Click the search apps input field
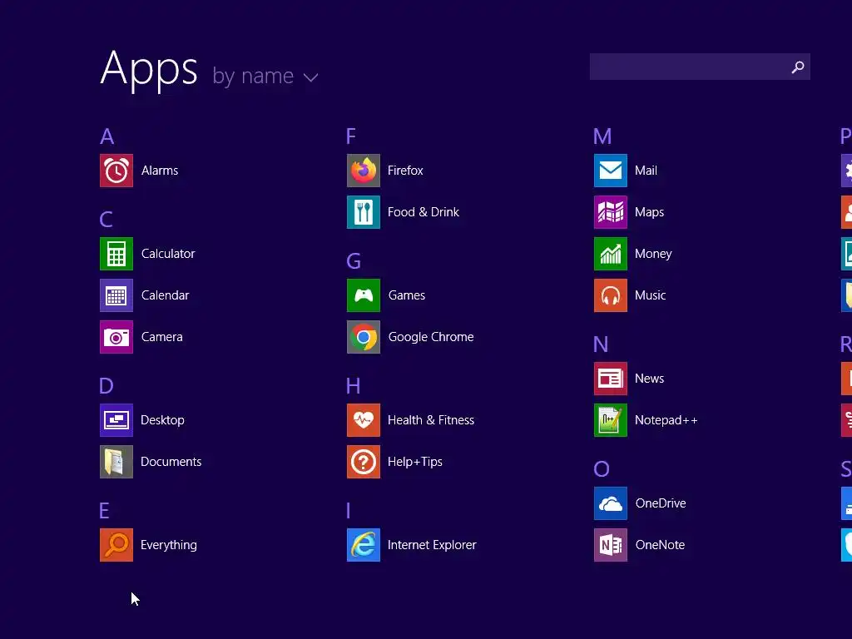852x639 pixels. [x=700, y=67]
